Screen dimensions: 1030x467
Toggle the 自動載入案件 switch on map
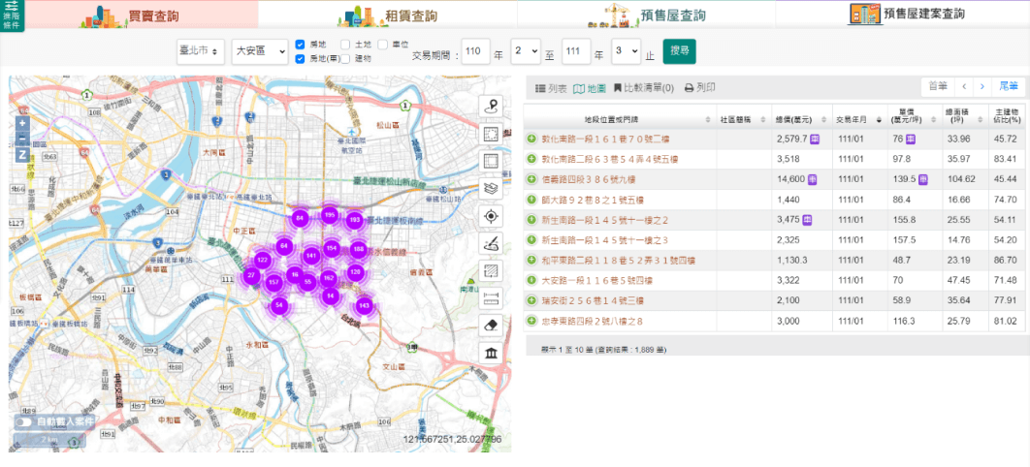23,422
